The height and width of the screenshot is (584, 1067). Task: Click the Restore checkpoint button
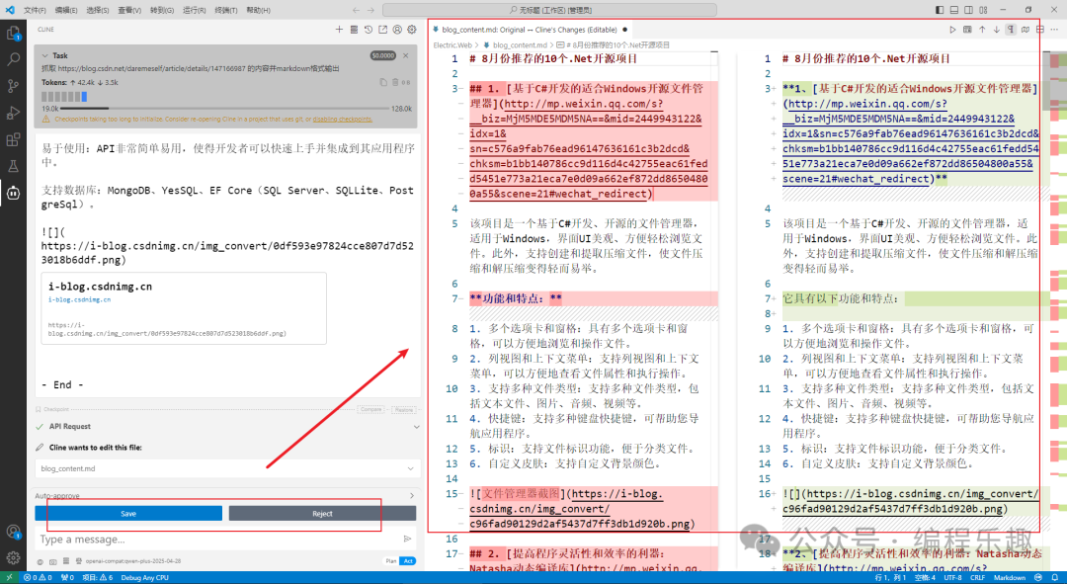pos(403,410)
